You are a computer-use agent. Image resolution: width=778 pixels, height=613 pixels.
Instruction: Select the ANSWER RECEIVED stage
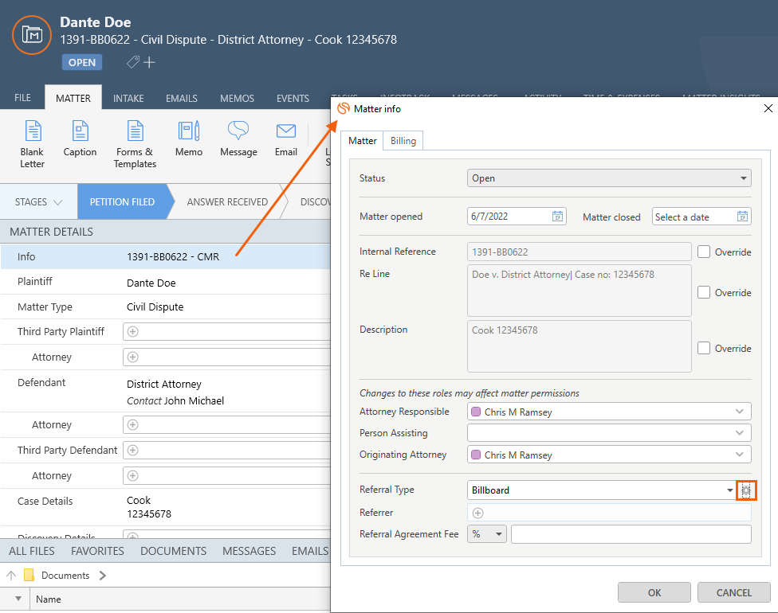click(x=227, y=201)
